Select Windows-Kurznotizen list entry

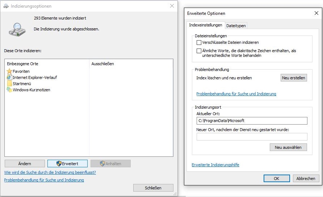pyautogui.click(x=29, y=90)
